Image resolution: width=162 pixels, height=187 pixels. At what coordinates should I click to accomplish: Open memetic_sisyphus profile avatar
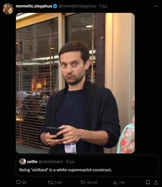click(x=8, y=9)
